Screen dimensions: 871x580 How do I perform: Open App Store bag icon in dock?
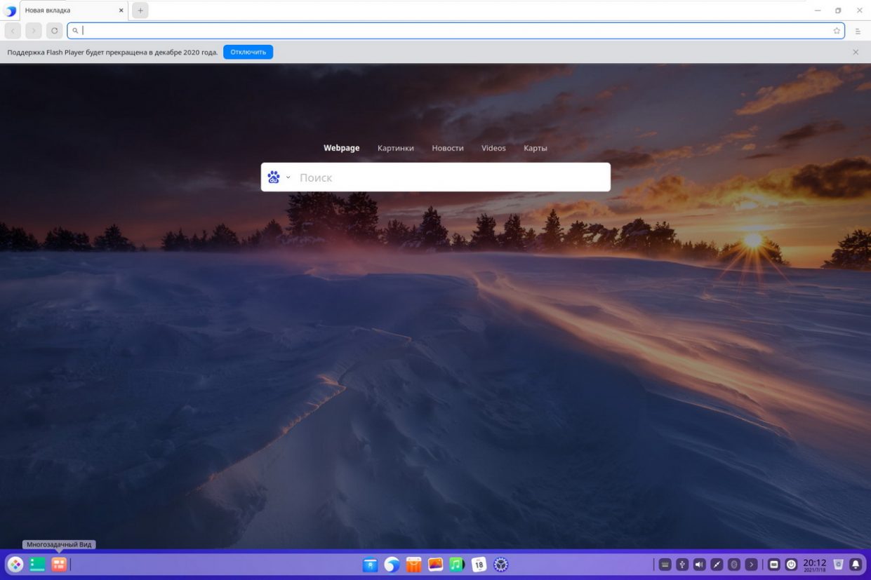[413, 565]
